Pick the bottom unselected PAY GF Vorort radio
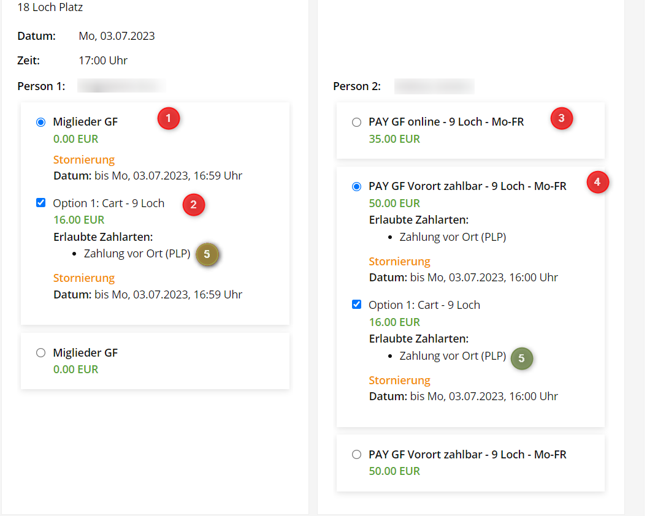Image resolution: width=647 pixels, height=516 pixels. pyautogui.click(x=357, y=455)
